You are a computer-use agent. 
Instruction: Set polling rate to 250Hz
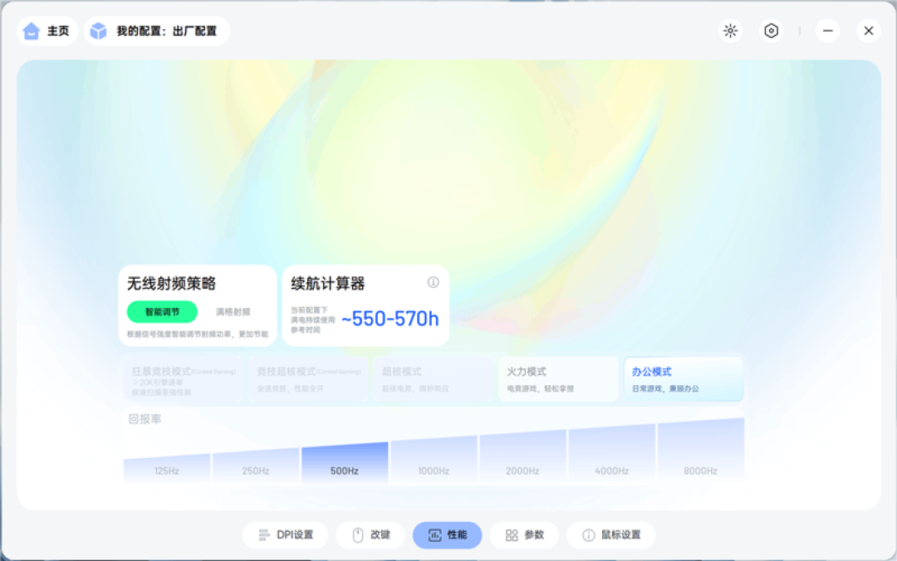256,466
